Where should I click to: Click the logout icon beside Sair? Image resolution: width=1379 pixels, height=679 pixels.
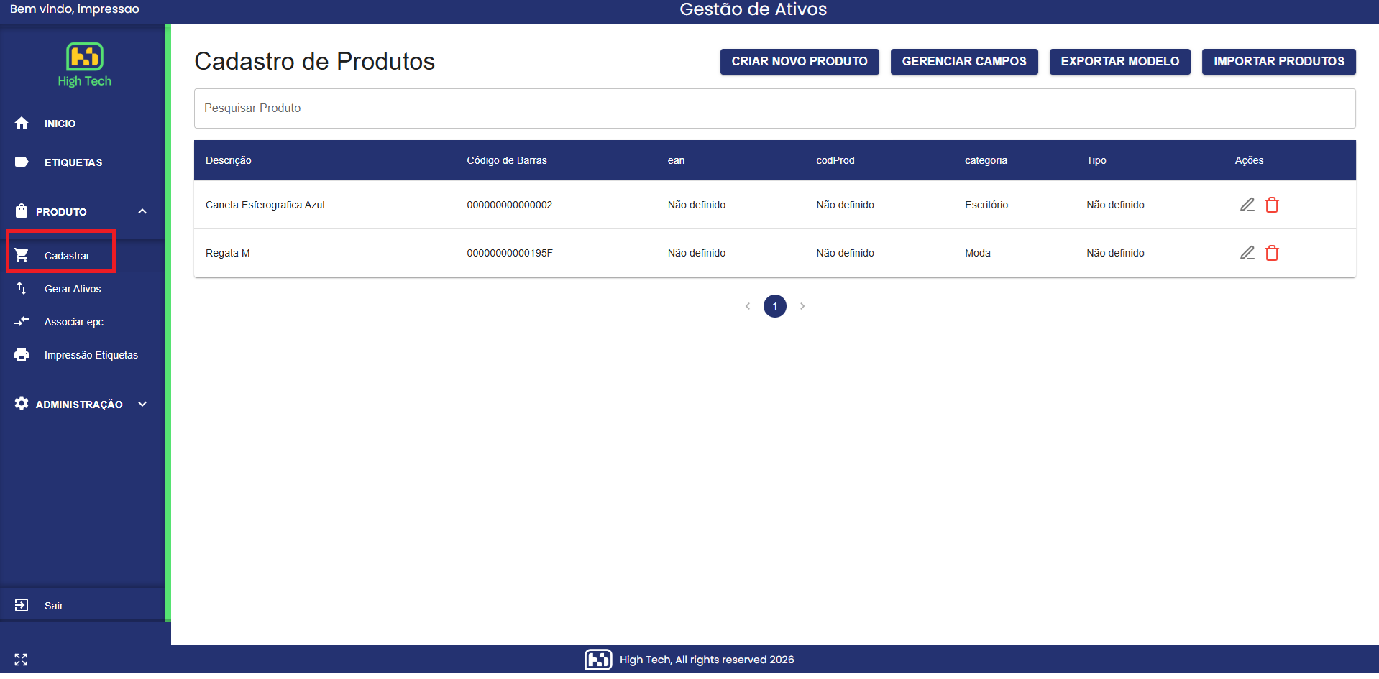tap(22, 605)
